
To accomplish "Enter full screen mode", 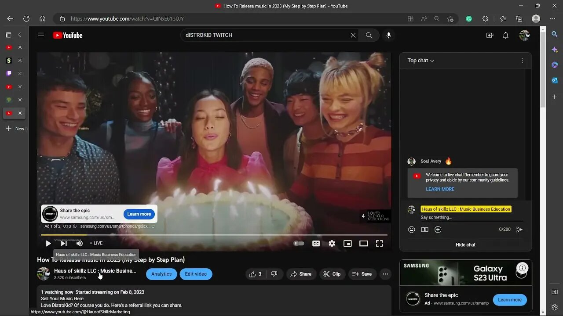I will tap(379, 244).
